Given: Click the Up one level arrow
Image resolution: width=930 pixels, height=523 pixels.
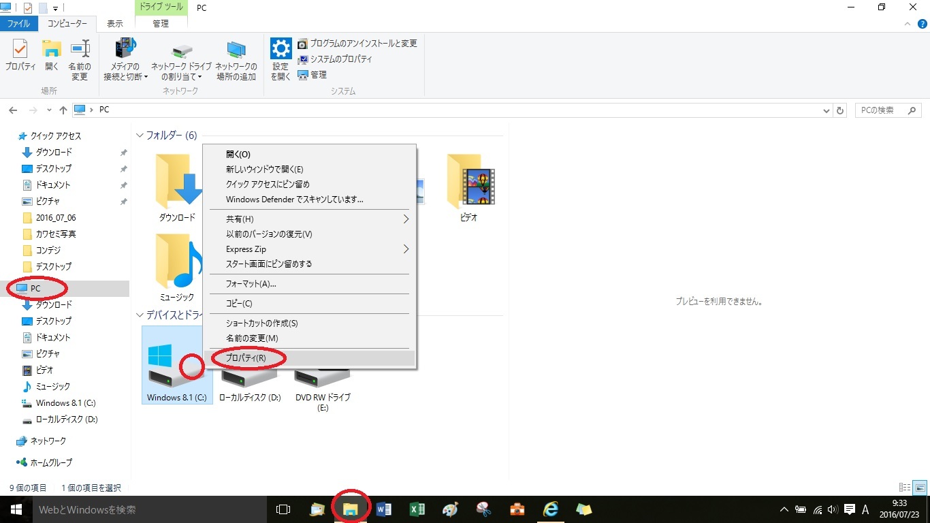Looking at the screenshot, I should [63, 110].
